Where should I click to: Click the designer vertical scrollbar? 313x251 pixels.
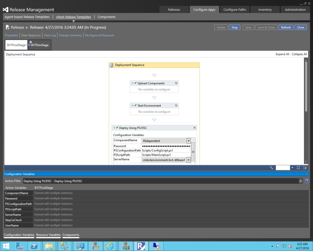[306, 86]
